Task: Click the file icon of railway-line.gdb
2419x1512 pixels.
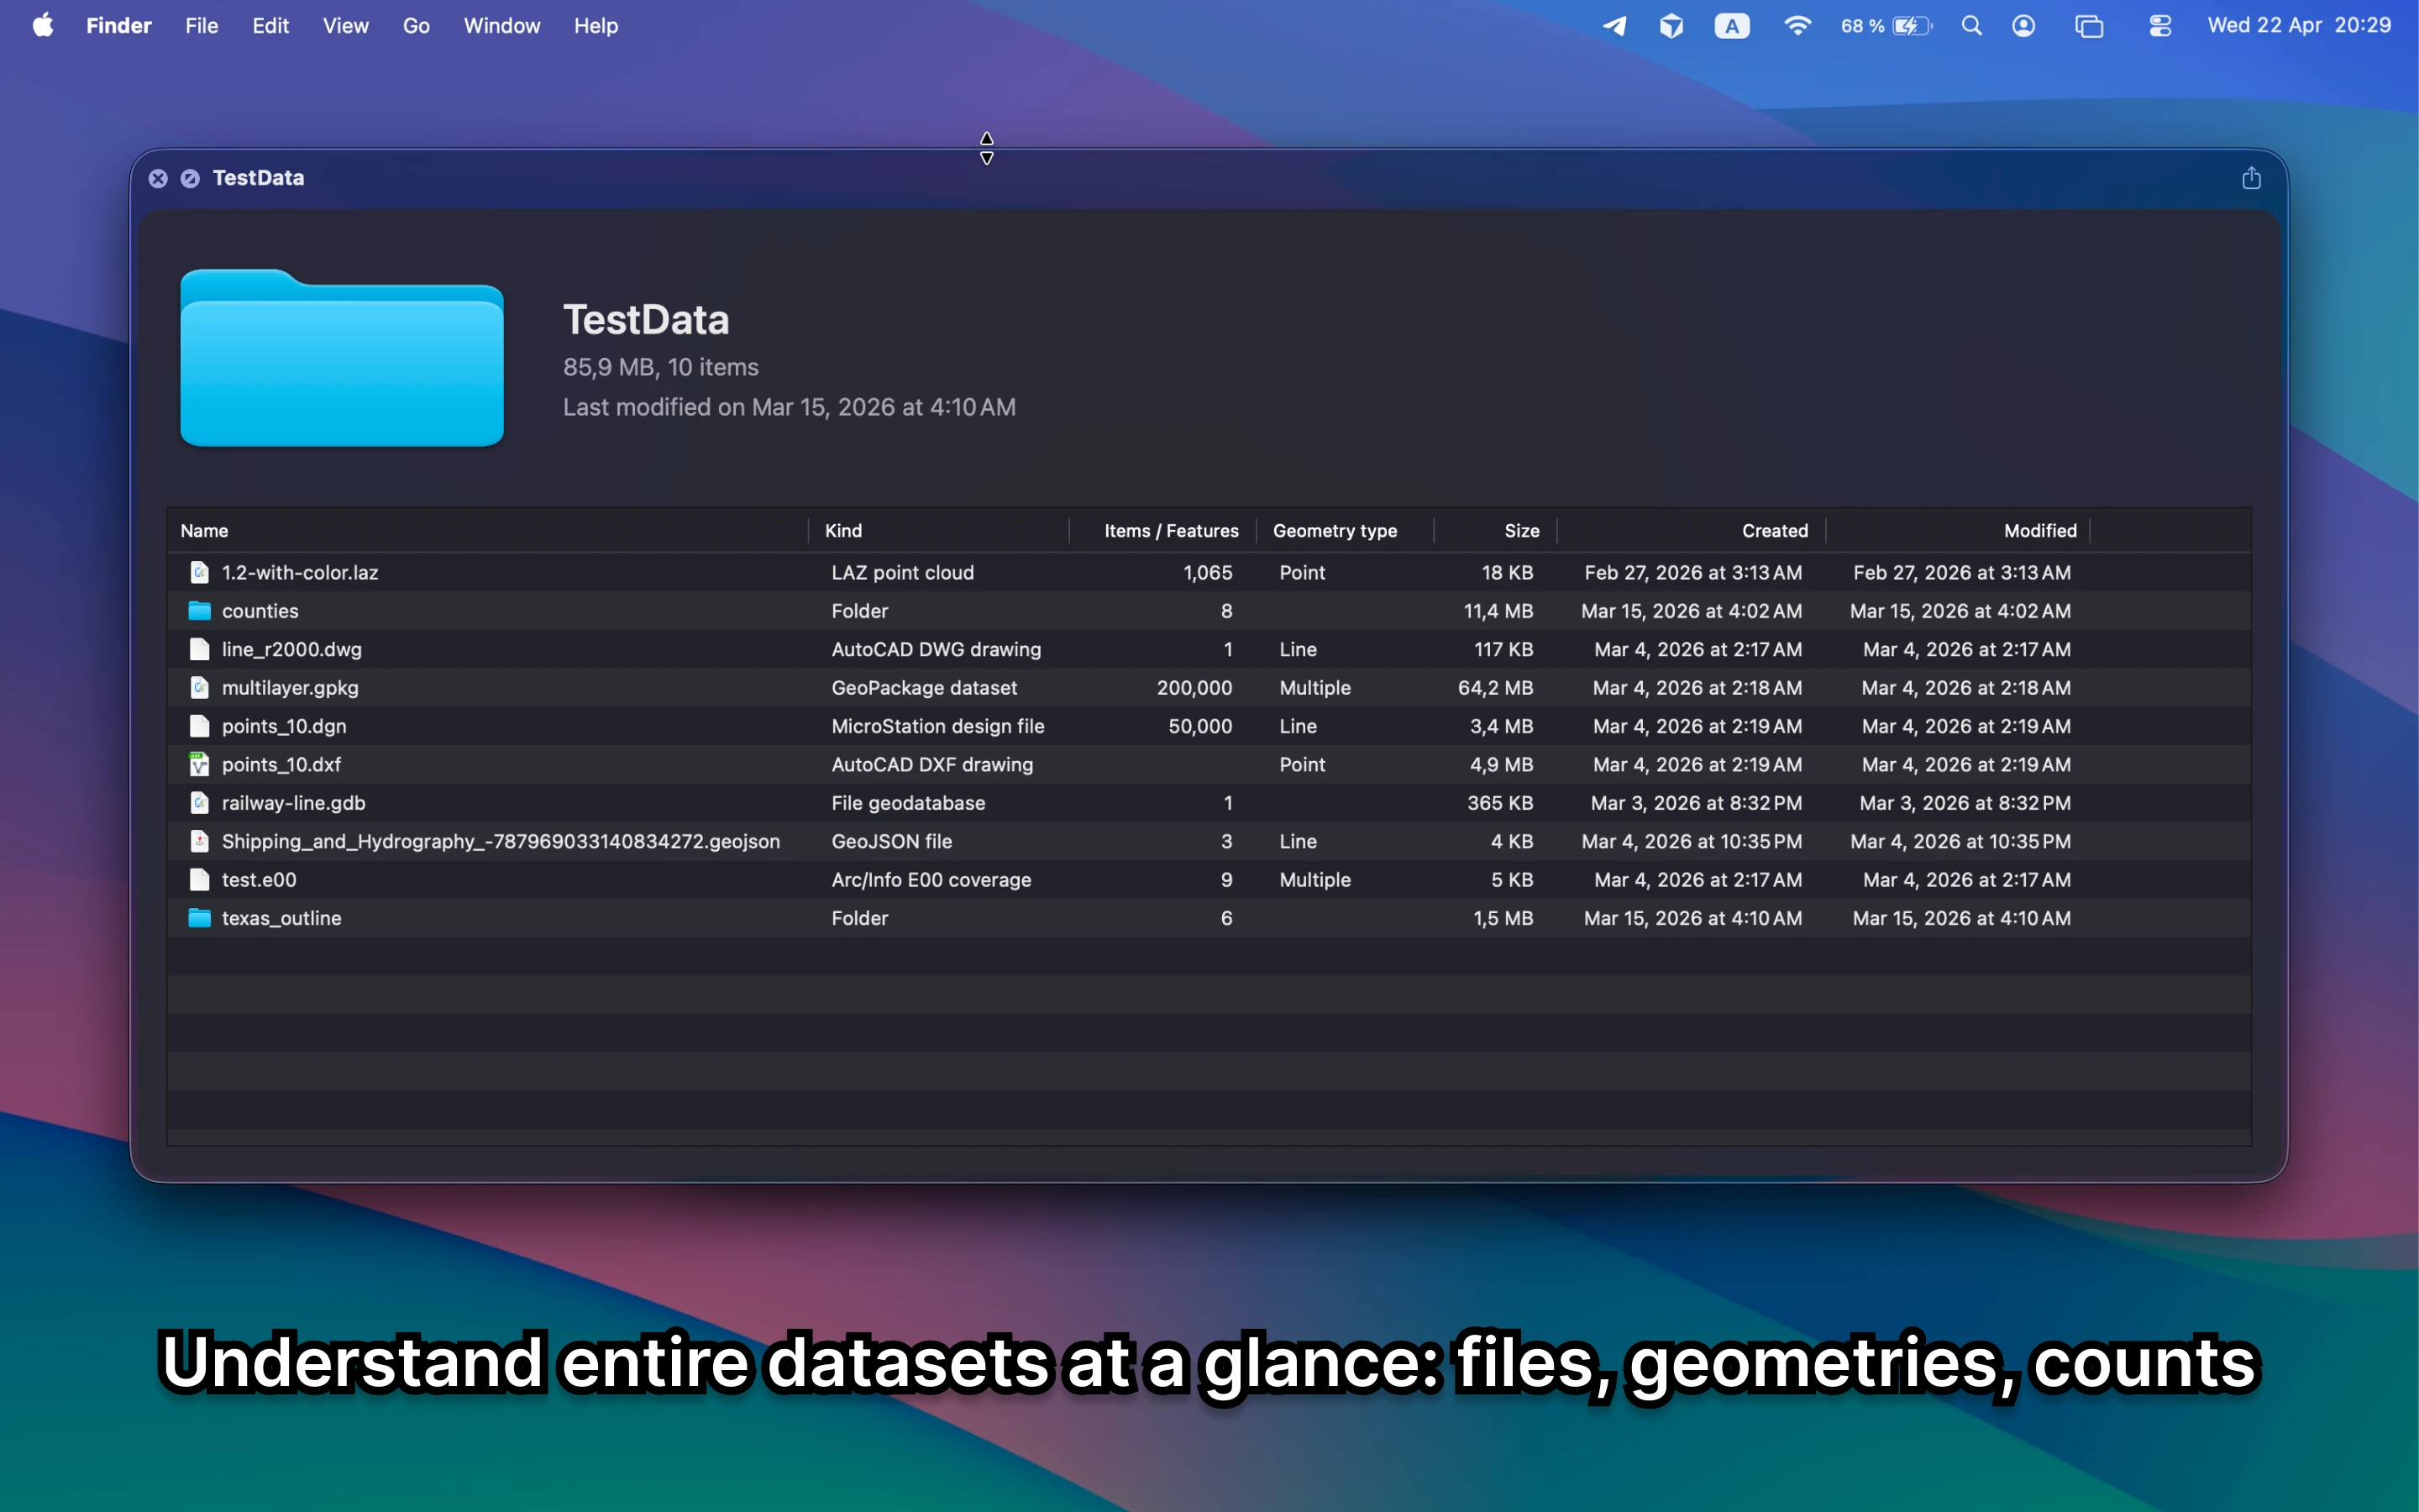Action: coord(200,802)
